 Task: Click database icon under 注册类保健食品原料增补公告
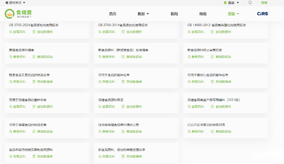click(x=123, y=132)
